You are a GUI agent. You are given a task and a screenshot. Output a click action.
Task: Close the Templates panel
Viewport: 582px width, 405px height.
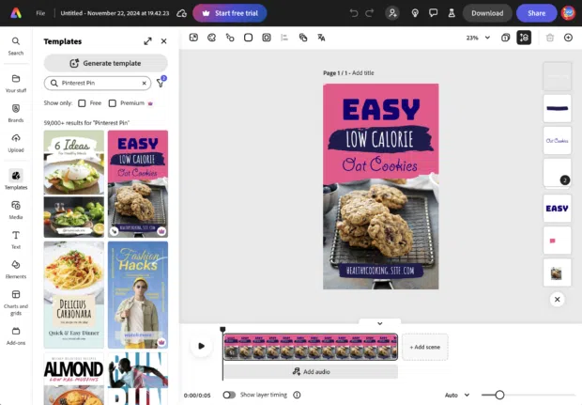(x=163, y=41)
